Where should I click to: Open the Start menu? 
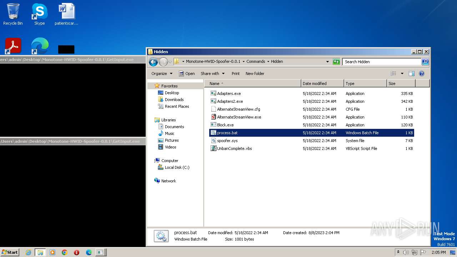[x=10, y=252]
